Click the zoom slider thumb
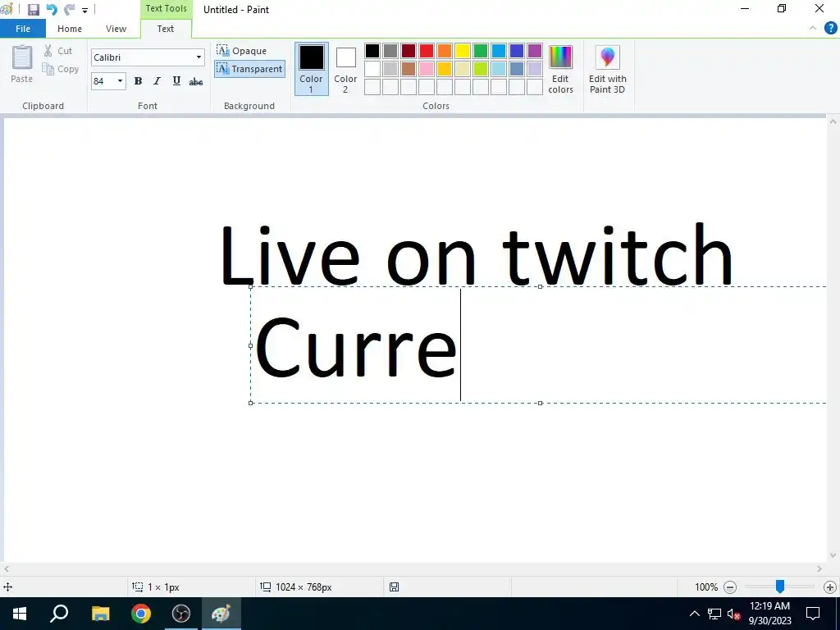This screenshot has width=840, height=630. click(780, 587)
